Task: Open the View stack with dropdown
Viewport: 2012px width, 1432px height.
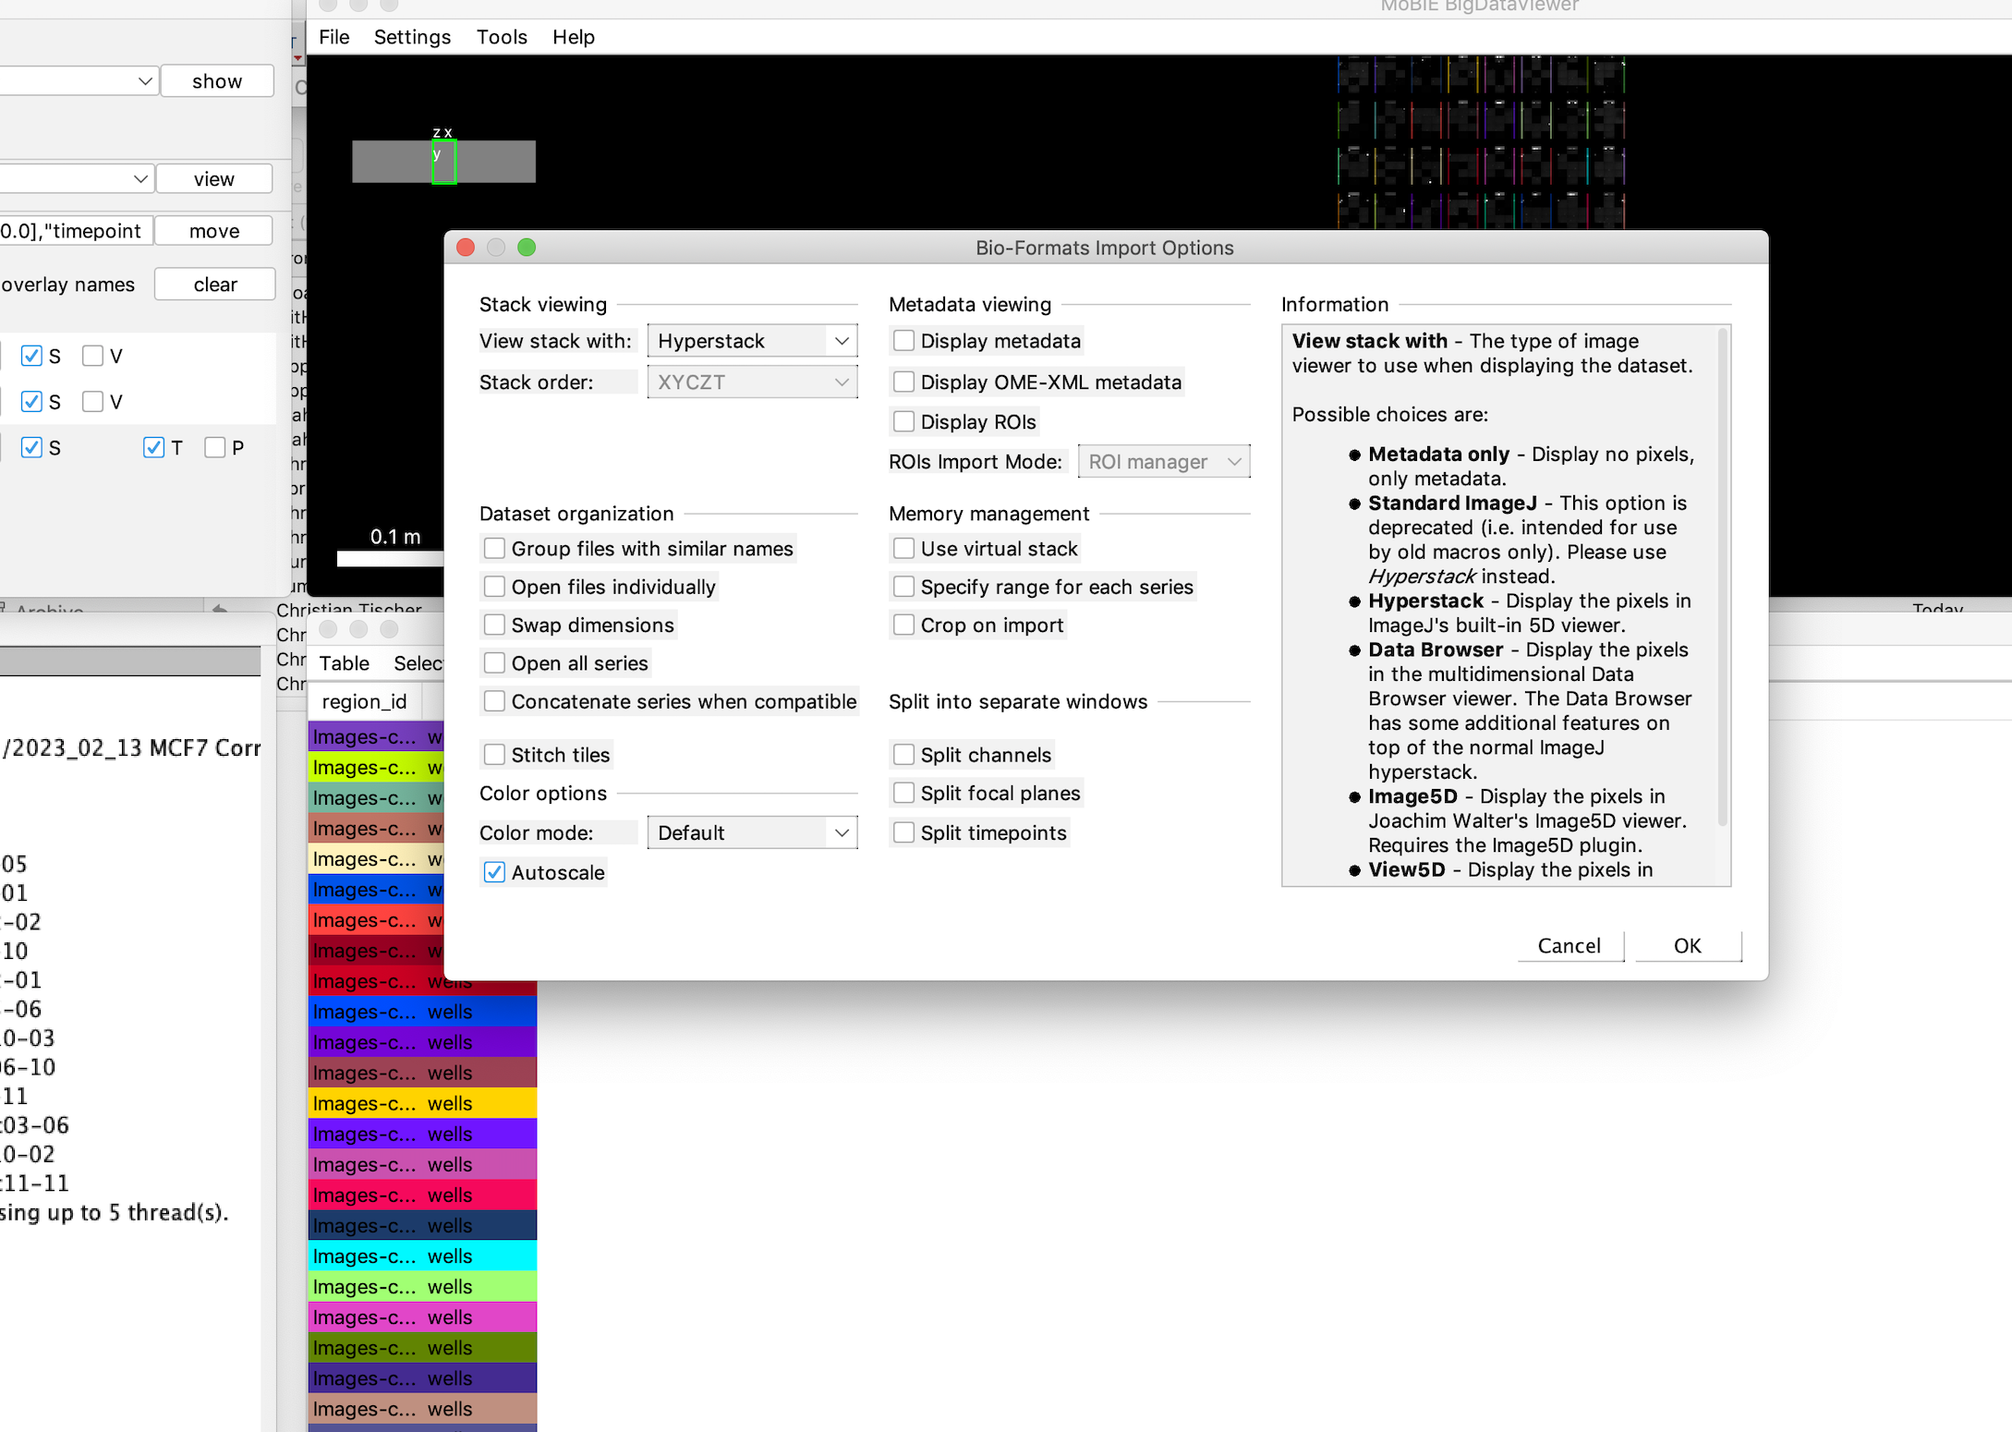Action: [x=751, y=340]
